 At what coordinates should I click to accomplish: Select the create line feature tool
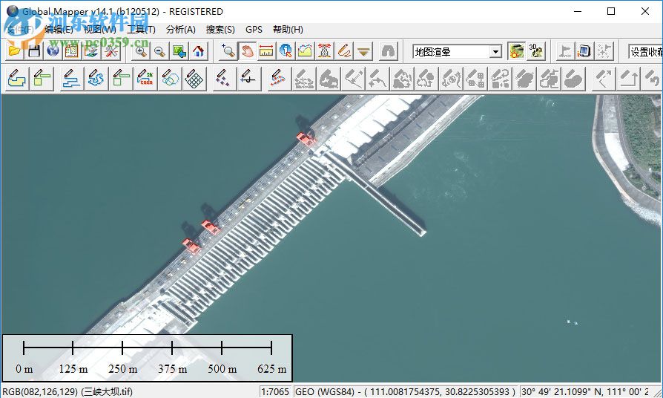71,78
